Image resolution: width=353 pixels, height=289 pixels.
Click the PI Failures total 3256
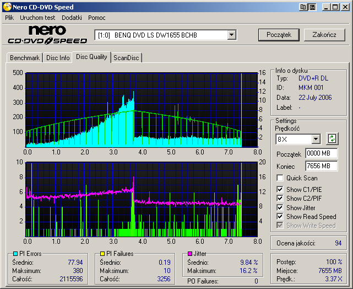pyautogui.click(x=164, y=279)
